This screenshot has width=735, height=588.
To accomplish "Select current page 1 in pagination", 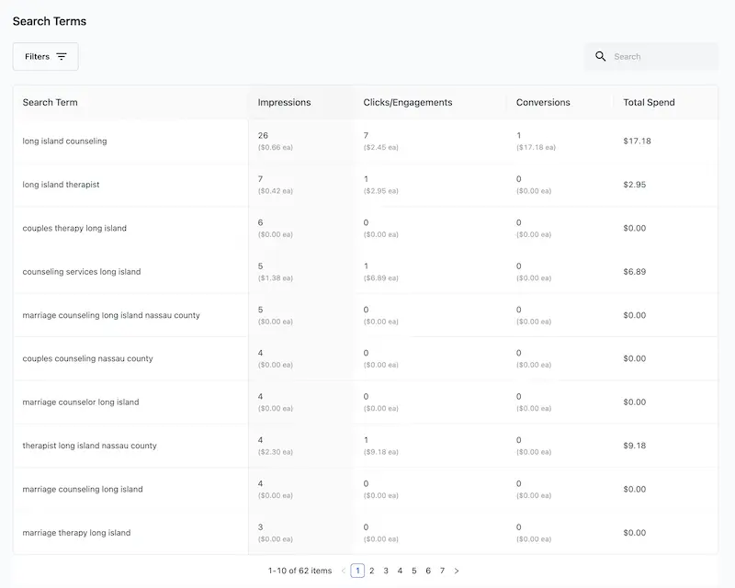I will click(x=357, y=571).
